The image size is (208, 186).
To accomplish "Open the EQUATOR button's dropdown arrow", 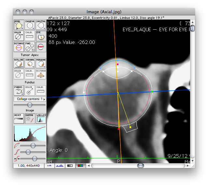I will (33, 28).
